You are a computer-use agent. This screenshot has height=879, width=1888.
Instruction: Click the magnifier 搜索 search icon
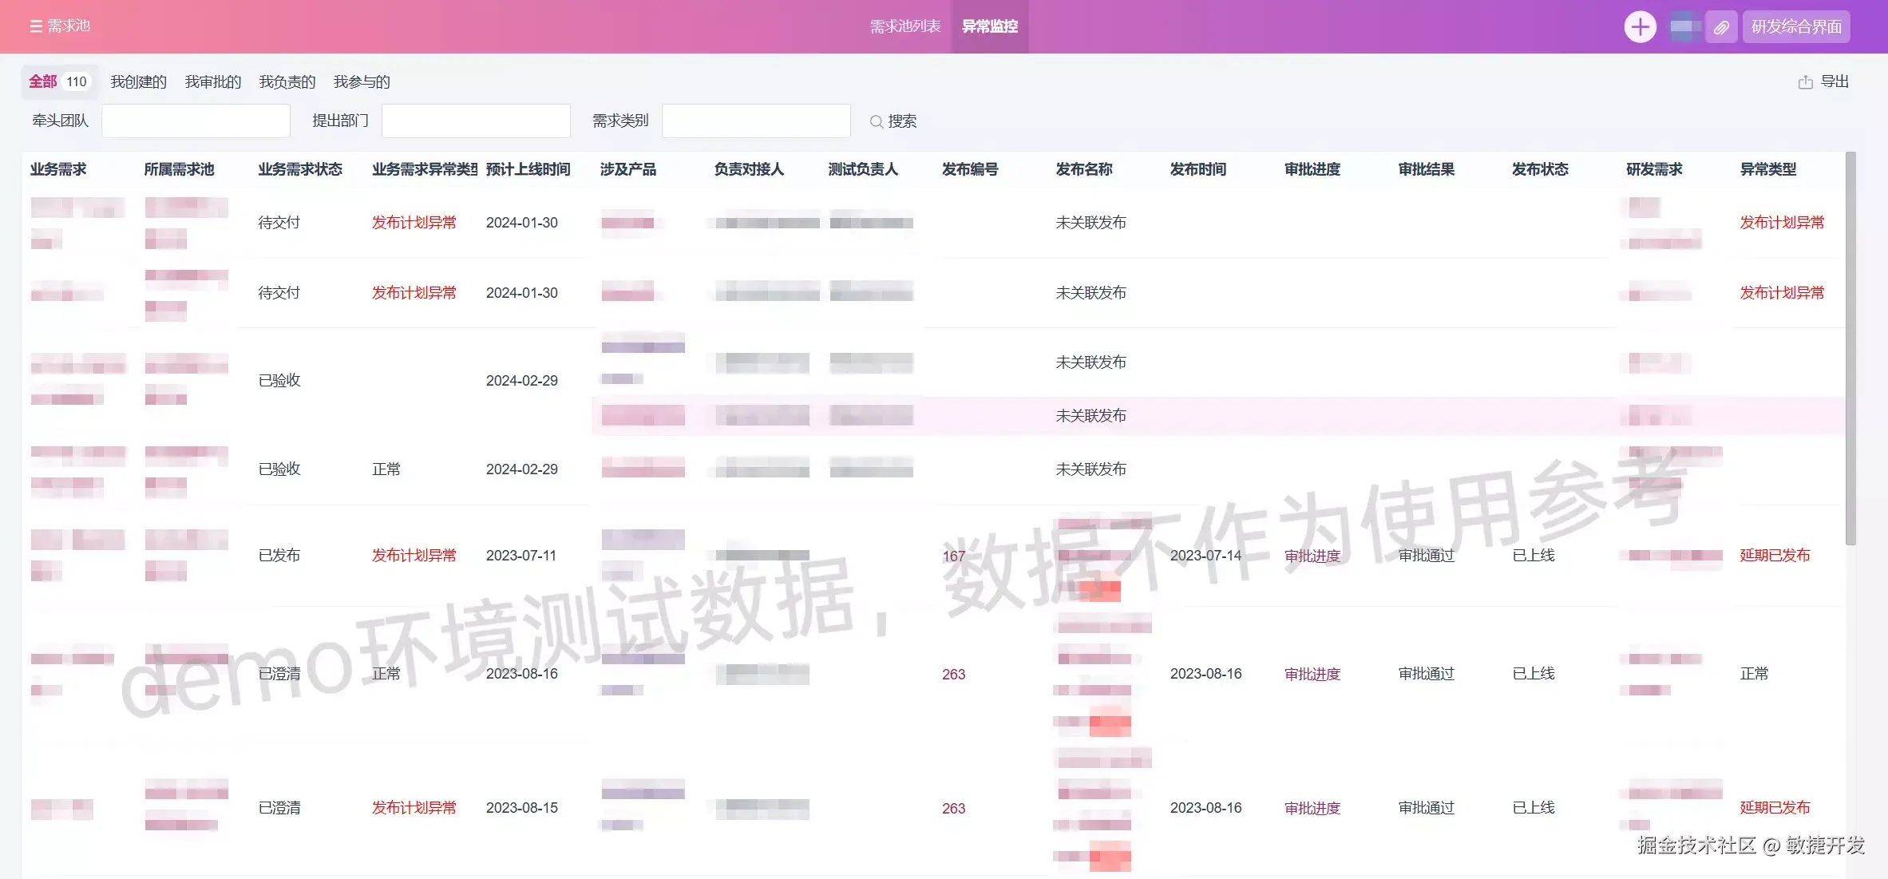click(876, 121)
